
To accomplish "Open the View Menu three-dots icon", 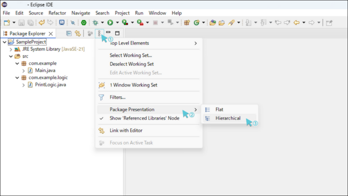I will tap(99, 33).
